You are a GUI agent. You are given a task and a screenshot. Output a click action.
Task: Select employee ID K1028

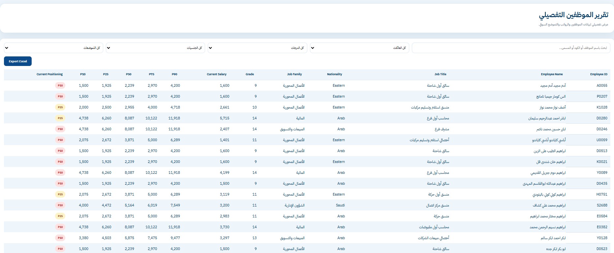pyautogui.click(x=602, y=107)
